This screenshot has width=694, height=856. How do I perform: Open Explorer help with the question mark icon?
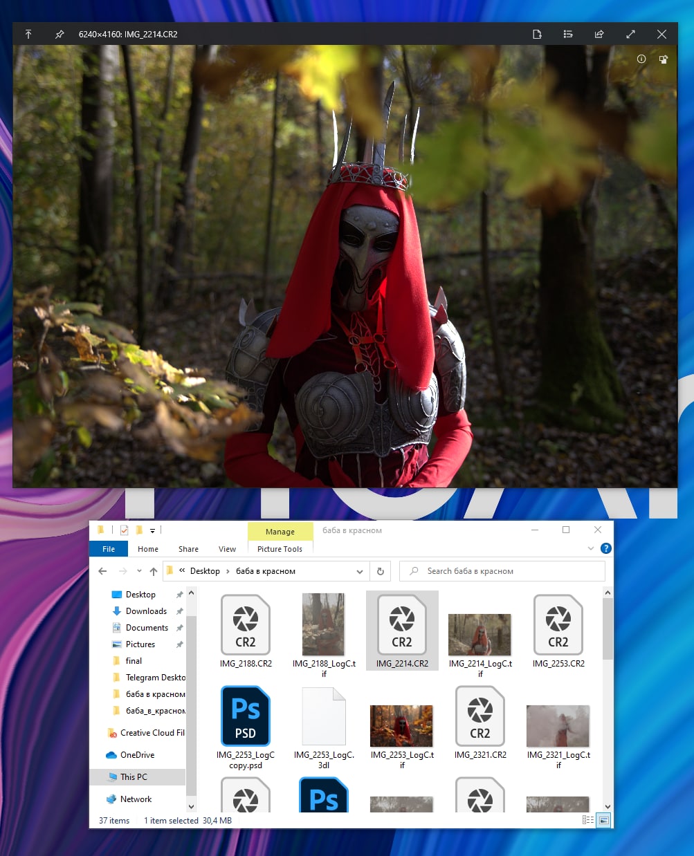click(605, 548)
